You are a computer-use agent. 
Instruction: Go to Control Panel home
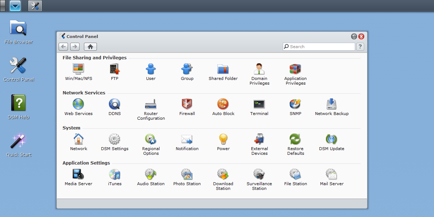tap(90, 47)
